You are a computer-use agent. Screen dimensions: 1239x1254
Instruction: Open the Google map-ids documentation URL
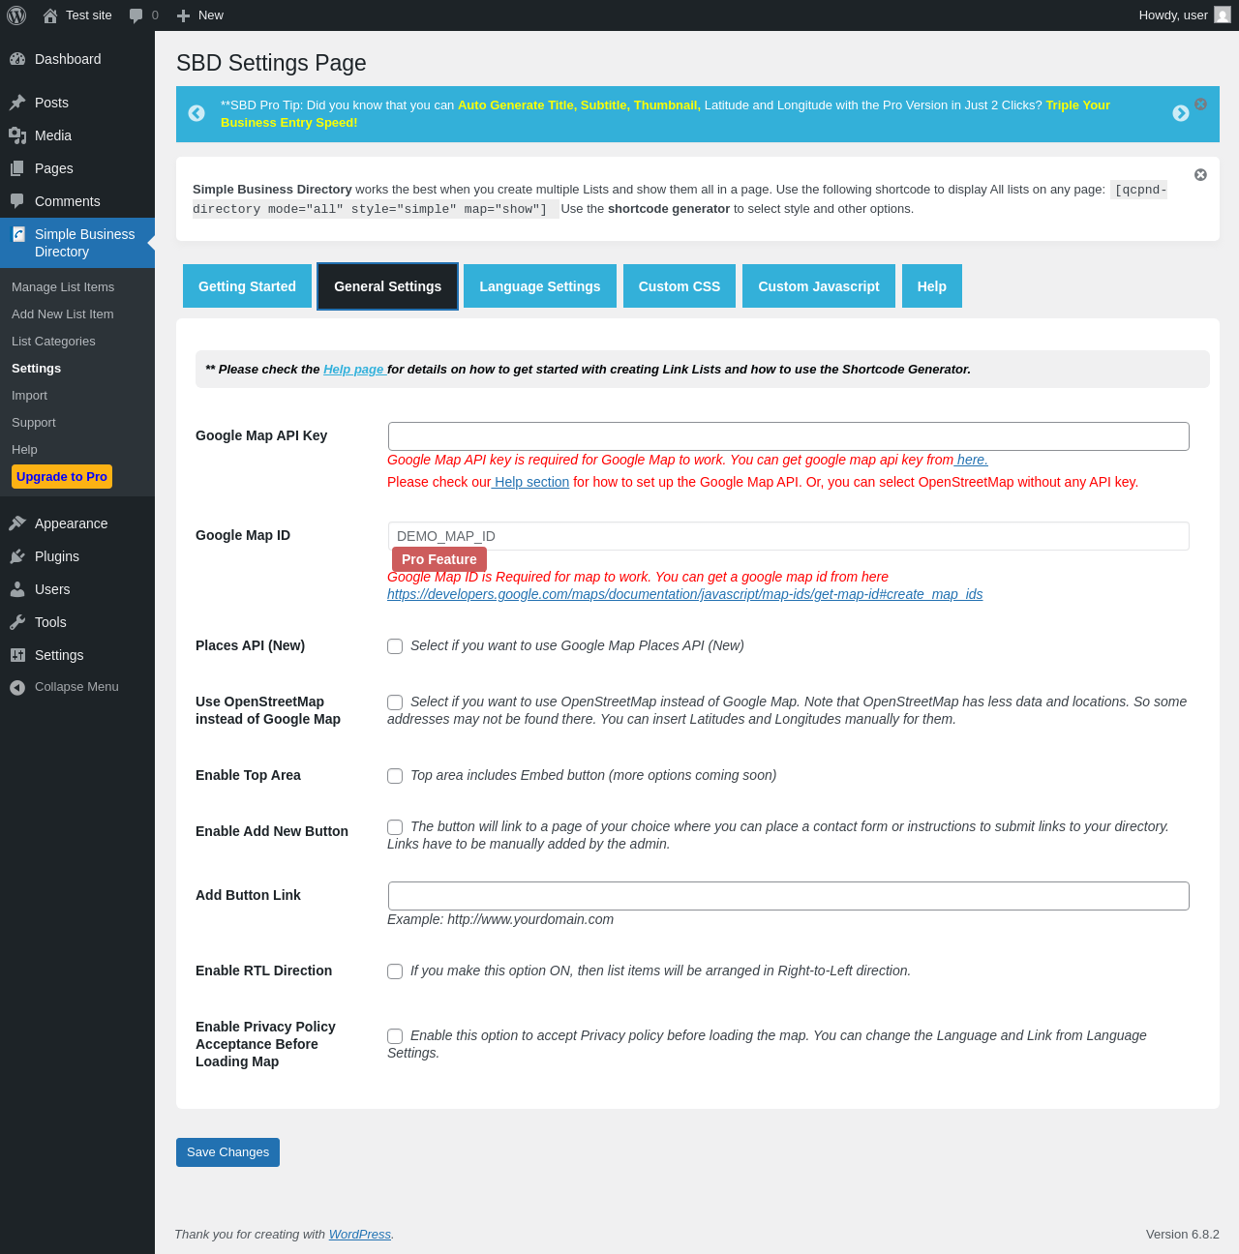click(x=684, y=594)
